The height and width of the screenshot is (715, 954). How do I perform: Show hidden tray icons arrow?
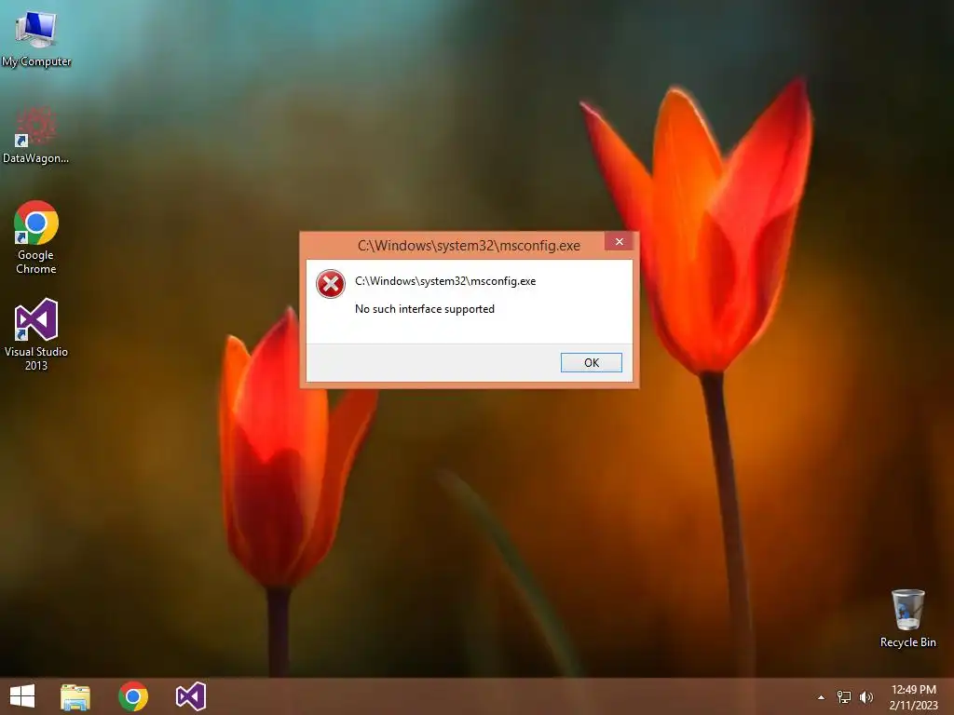(x=821, y=697)
